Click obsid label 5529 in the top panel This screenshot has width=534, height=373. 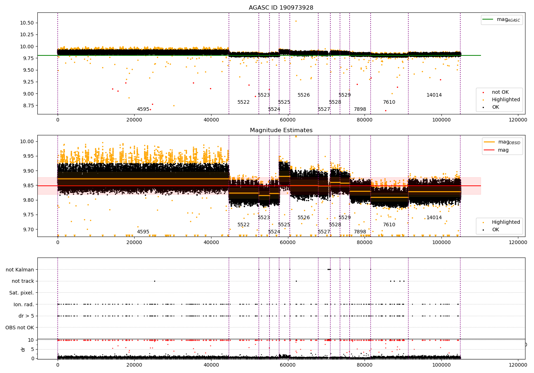[345, 95]
